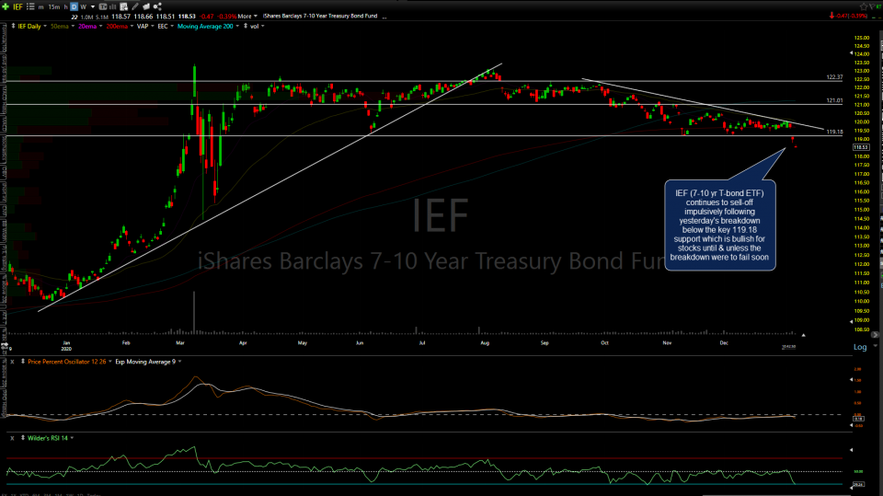
Task: Click the Sep label on time axis
Action: [545, 342]
